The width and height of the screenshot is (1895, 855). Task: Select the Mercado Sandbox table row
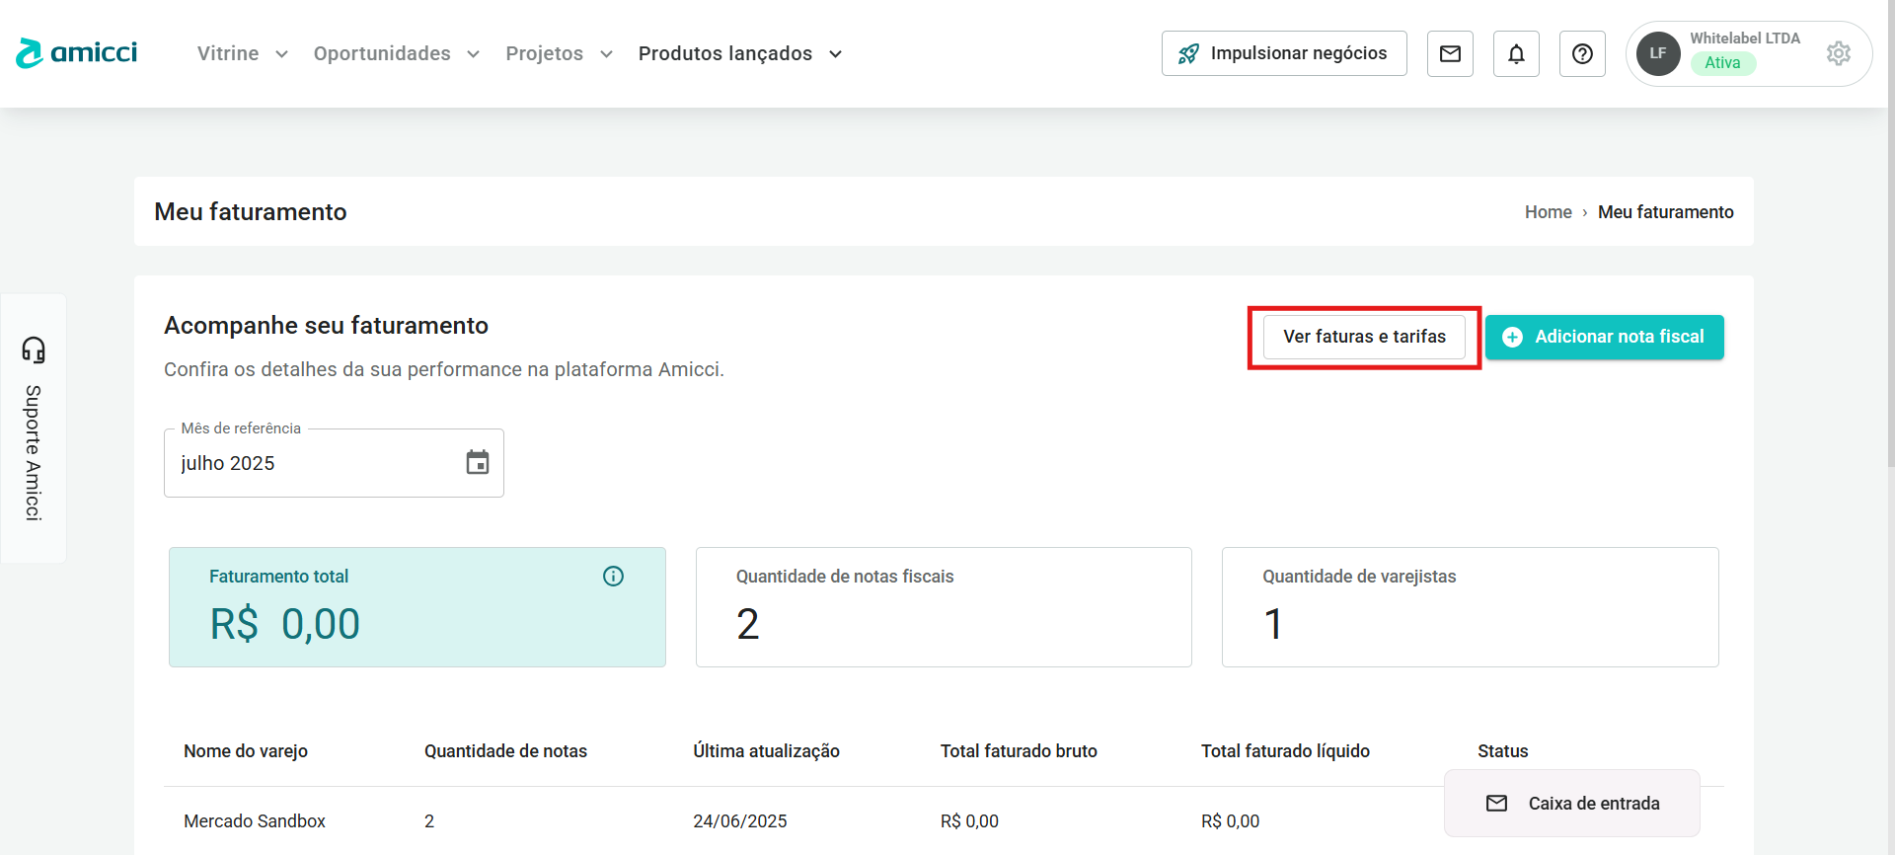tap(255, 821)
